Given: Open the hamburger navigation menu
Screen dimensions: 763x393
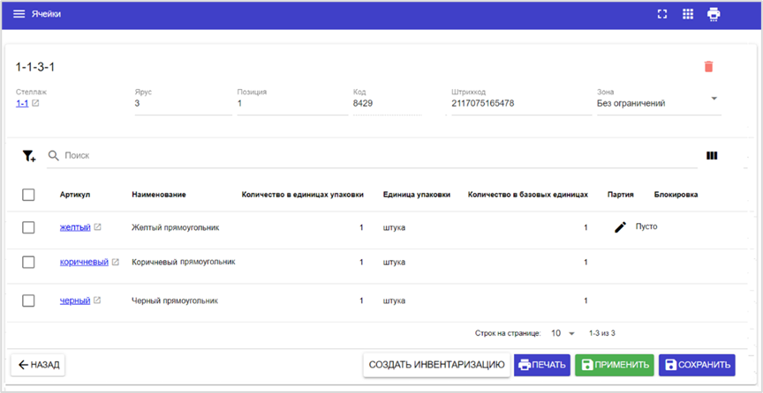Looking at the screenshot, I should (19, 14).
